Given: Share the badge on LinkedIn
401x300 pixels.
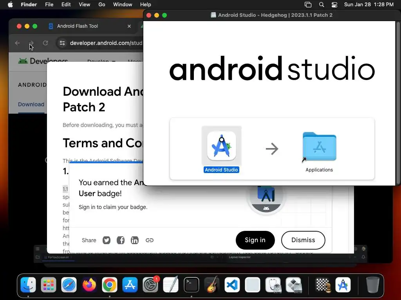Looking at the screenshot, I should coord(135,240).
